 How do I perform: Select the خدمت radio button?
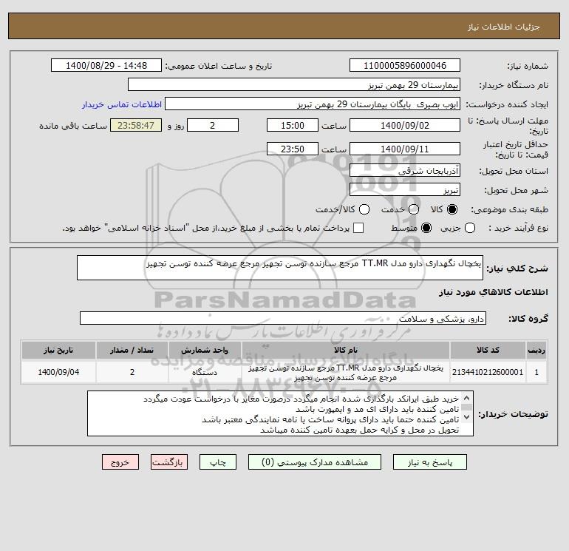[414, 209]
